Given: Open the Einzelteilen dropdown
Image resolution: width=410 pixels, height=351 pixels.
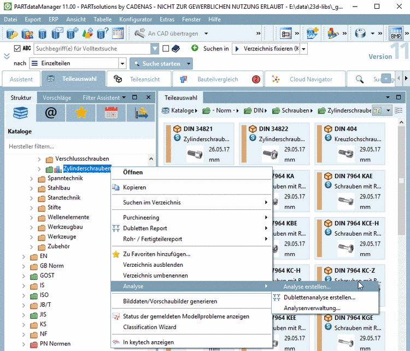Looking at the screenshot, I should click(122, 63).
